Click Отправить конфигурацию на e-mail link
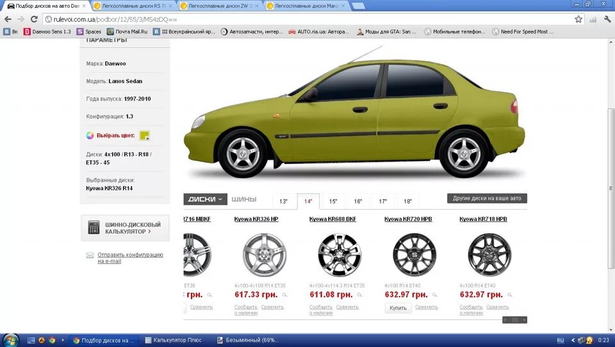 (130, 257)
